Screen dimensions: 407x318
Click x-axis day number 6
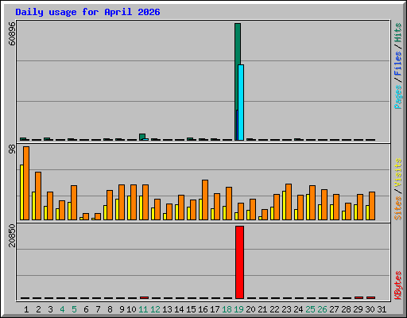(x=86, y=309)
